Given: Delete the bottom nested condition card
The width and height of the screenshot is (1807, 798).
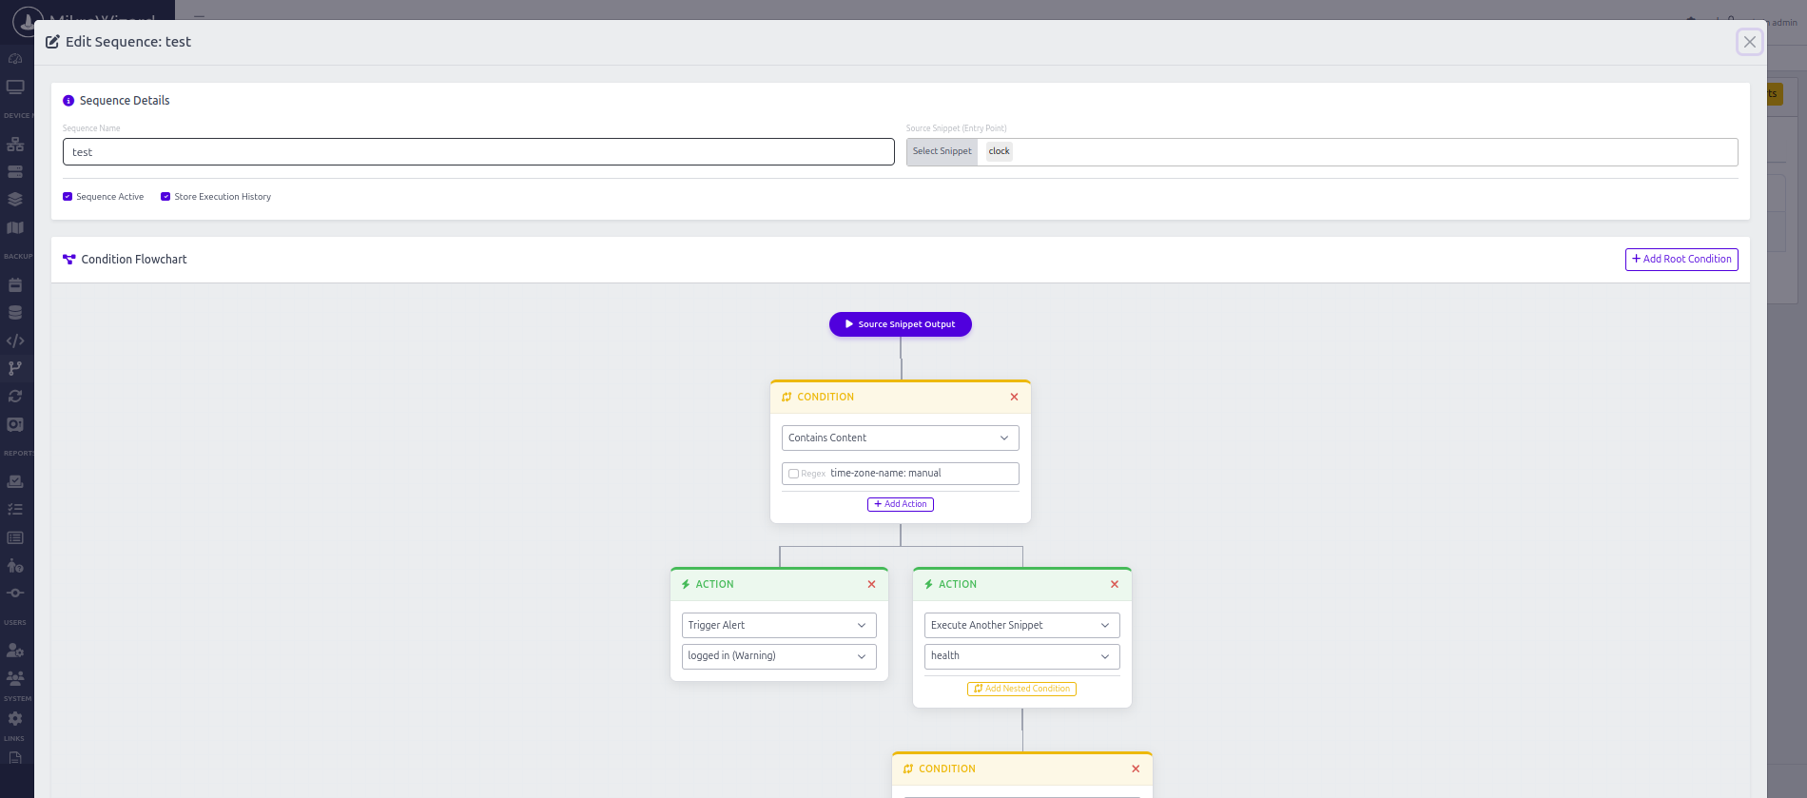Looking at the screenshot, I should pos(1136,769).
